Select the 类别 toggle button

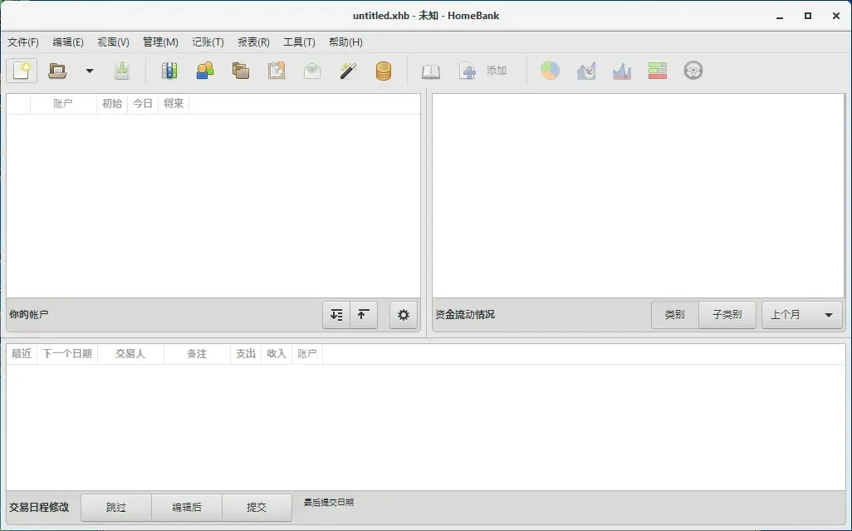click(x=675, y=315)
